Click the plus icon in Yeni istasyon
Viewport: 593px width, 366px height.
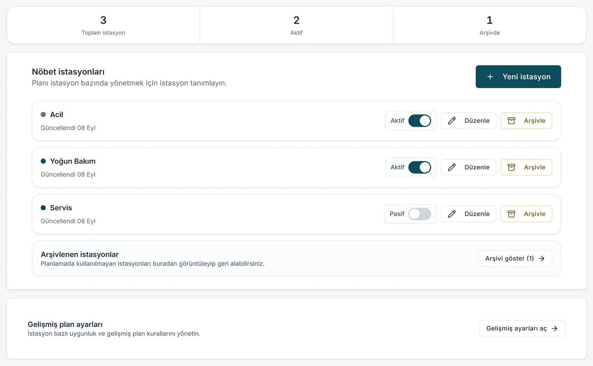tap(490, 77)
